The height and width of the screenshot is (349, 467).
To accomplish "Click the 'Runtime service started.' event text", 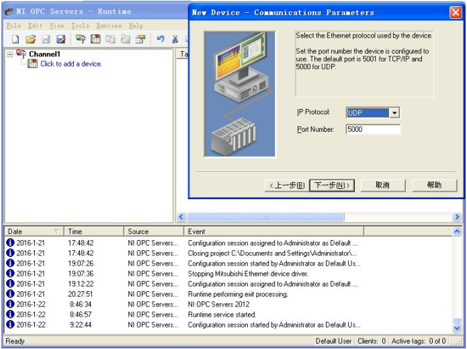I will click(x=222, y=315).
